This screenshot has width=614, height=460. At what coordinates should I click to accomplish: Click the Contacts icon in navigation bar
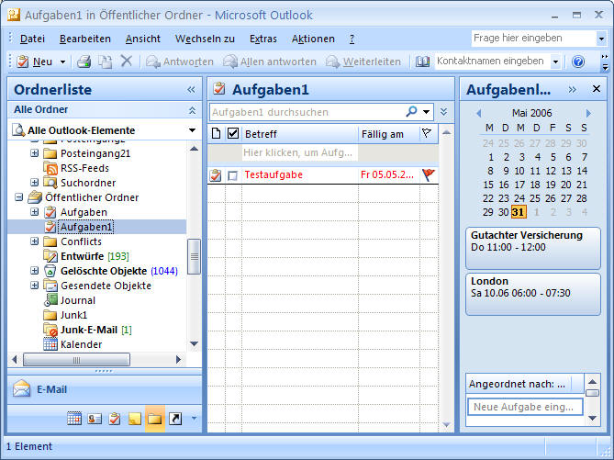(95, 419)
